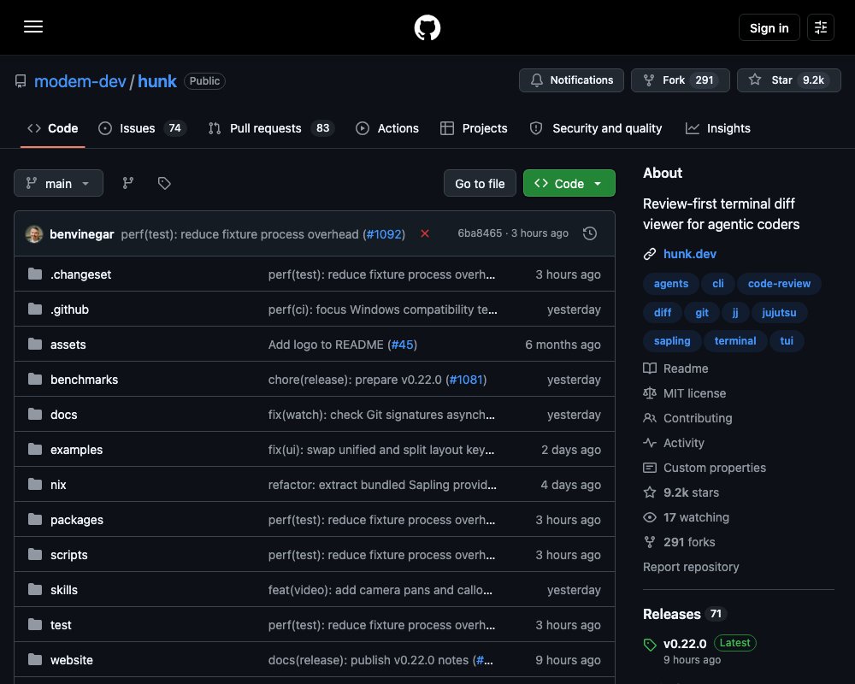Click the GitHub logo
The height and width of the screenshot is (684, 855).
click(427, 27)
